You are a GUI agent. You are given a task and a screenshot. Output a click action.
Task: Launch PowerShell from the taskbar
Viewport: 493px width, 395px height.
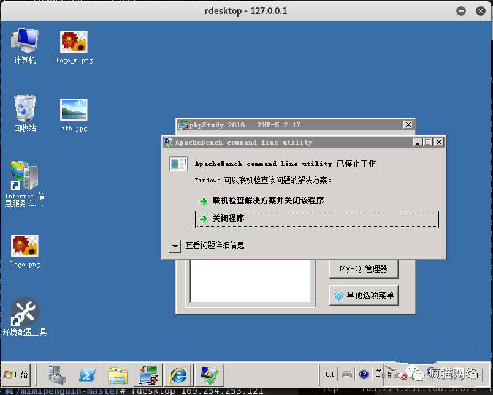pos(87,375)
